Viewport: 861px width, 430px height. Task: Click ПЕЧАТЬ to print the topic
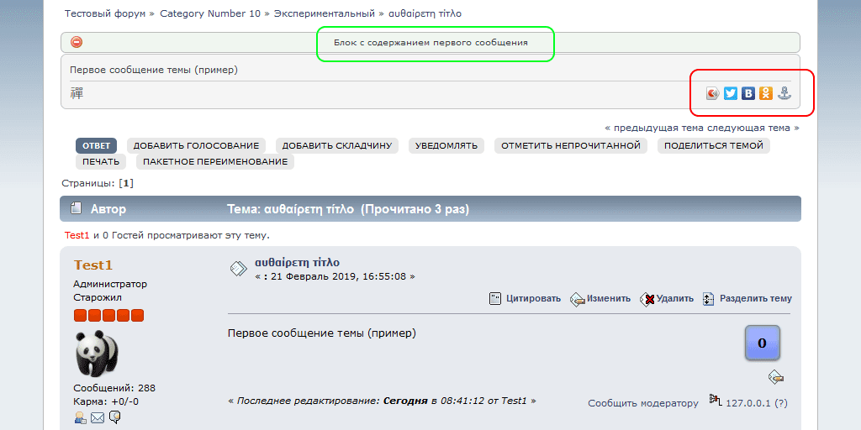(x=101, y=161)
